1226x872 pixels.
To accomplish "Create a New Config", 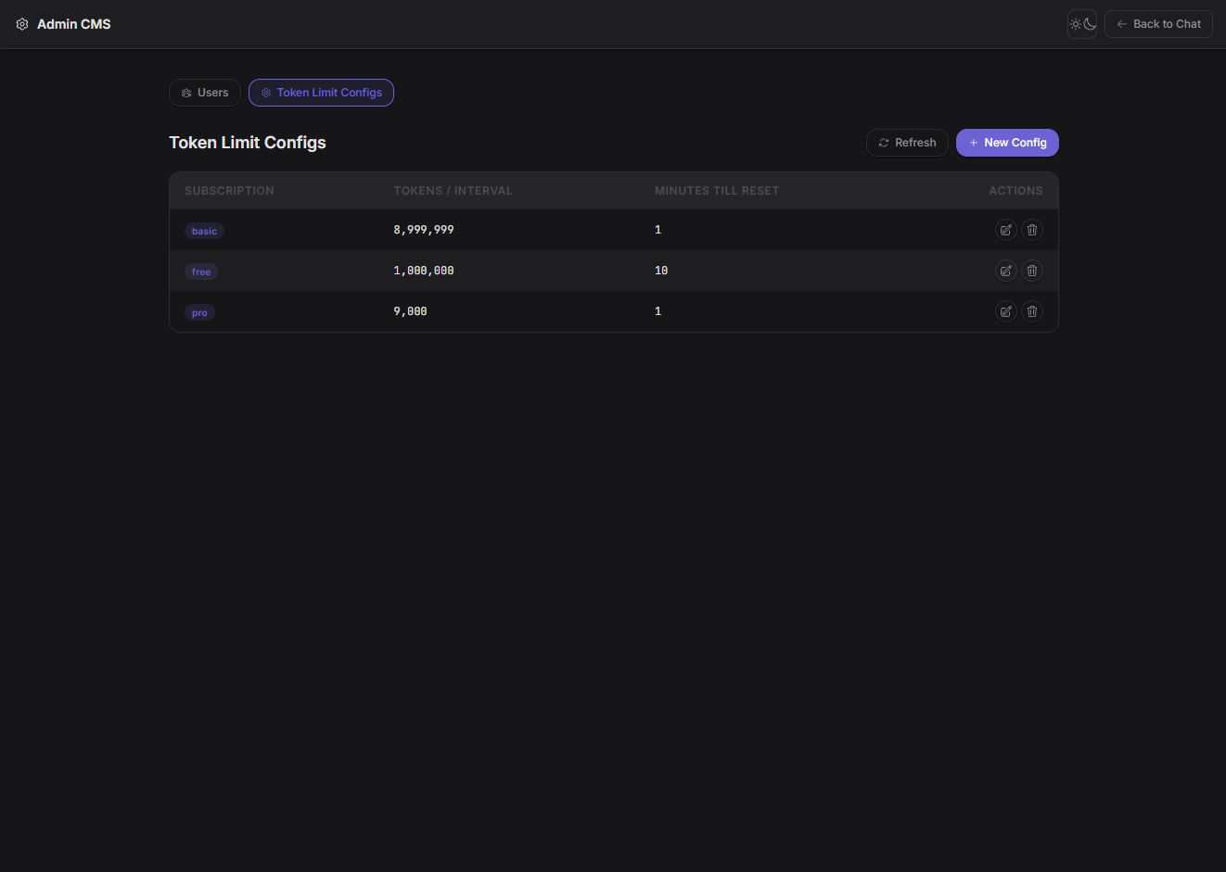I will pos(1007,143).
